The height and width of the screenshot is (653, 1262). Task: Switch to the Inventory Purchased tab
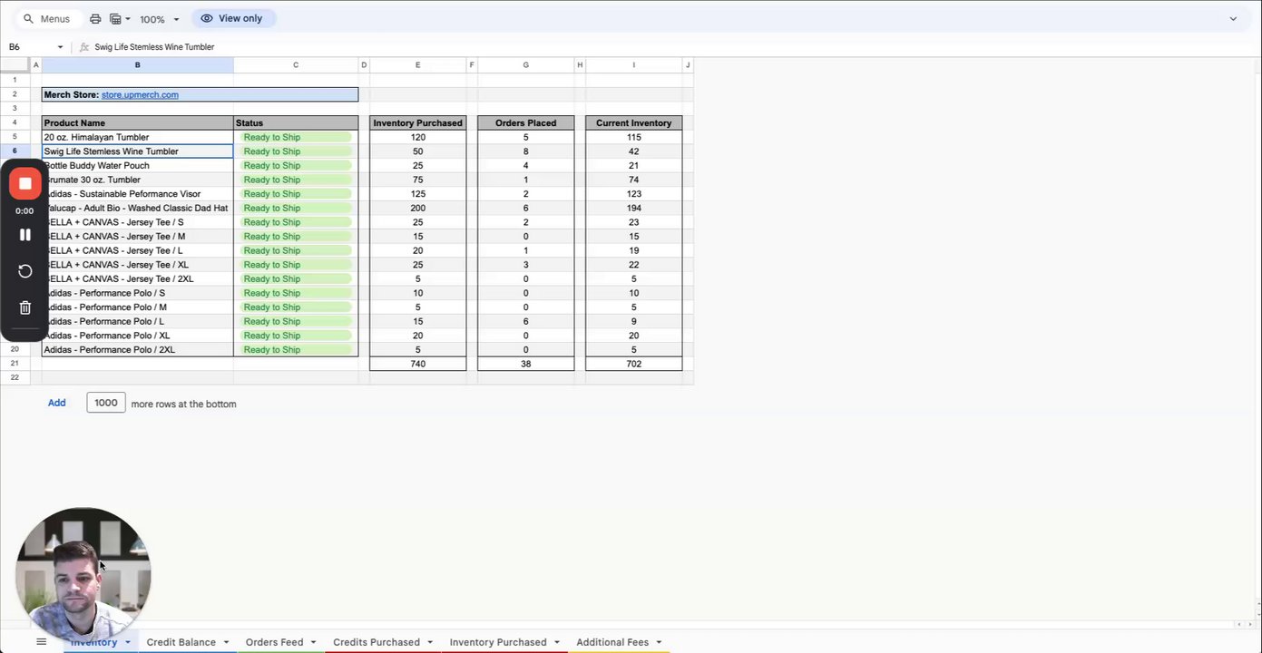(x=498, y=642)
